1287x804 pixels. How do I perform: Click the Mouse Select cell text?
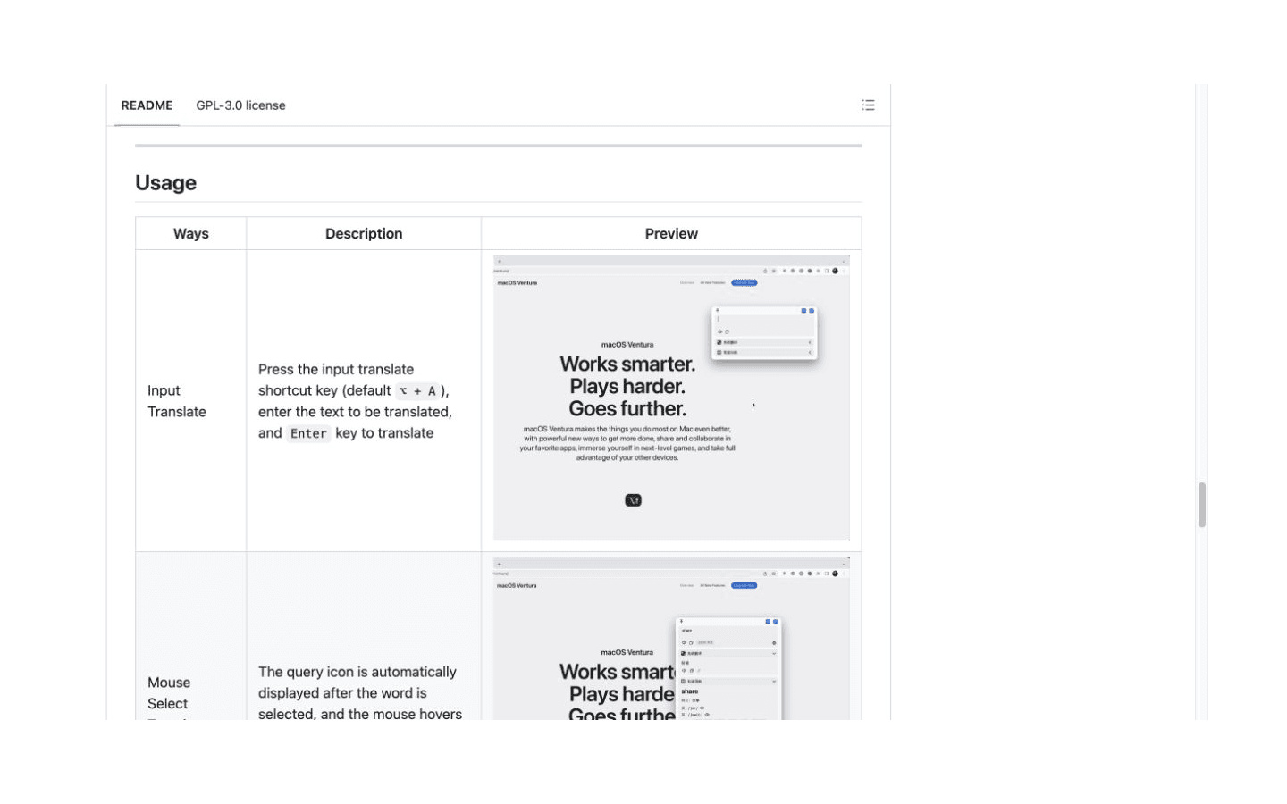(x=169, y=693)
